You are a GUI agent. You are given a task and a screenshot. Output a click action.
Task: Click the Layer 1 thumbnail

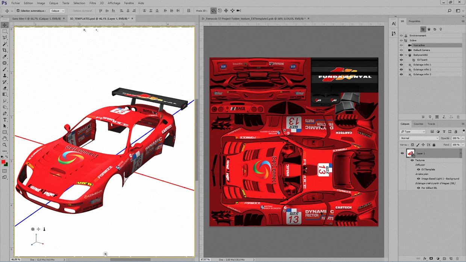(x=410, y=153)
